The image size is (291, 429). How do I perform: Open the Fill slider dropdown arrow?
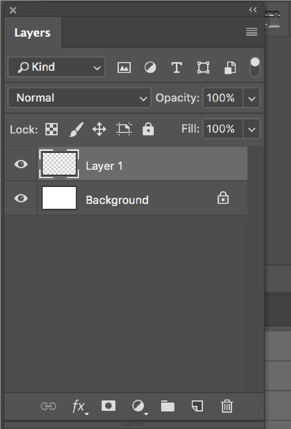[252, 129]
